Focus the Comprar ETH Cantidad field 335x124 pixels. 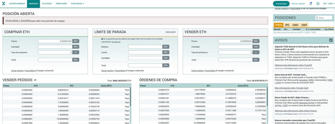click(55, 47)
